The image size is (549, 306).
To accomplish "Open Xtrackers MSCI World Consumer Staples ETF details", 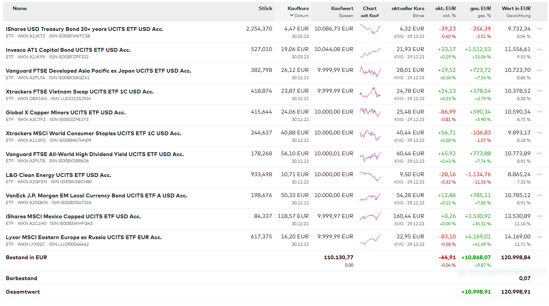I will coord(93,133).
